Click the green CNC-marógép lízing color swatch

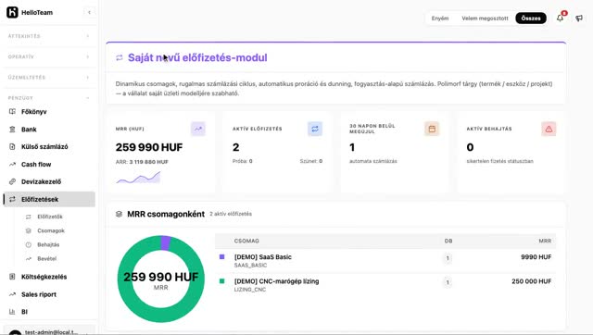click(x=222, y=281)
